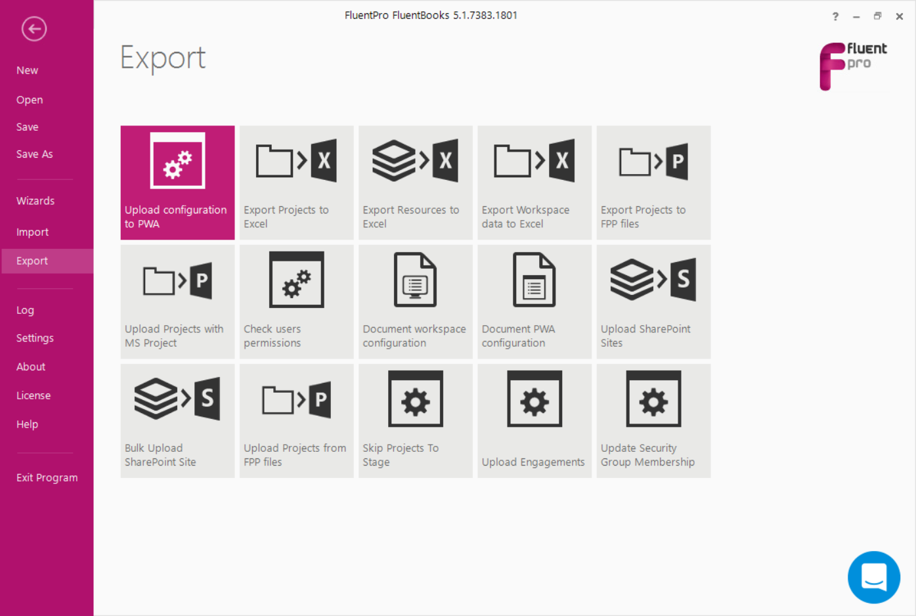
Task: Minimize the FluentBooks window
Action: coord(856,16)
